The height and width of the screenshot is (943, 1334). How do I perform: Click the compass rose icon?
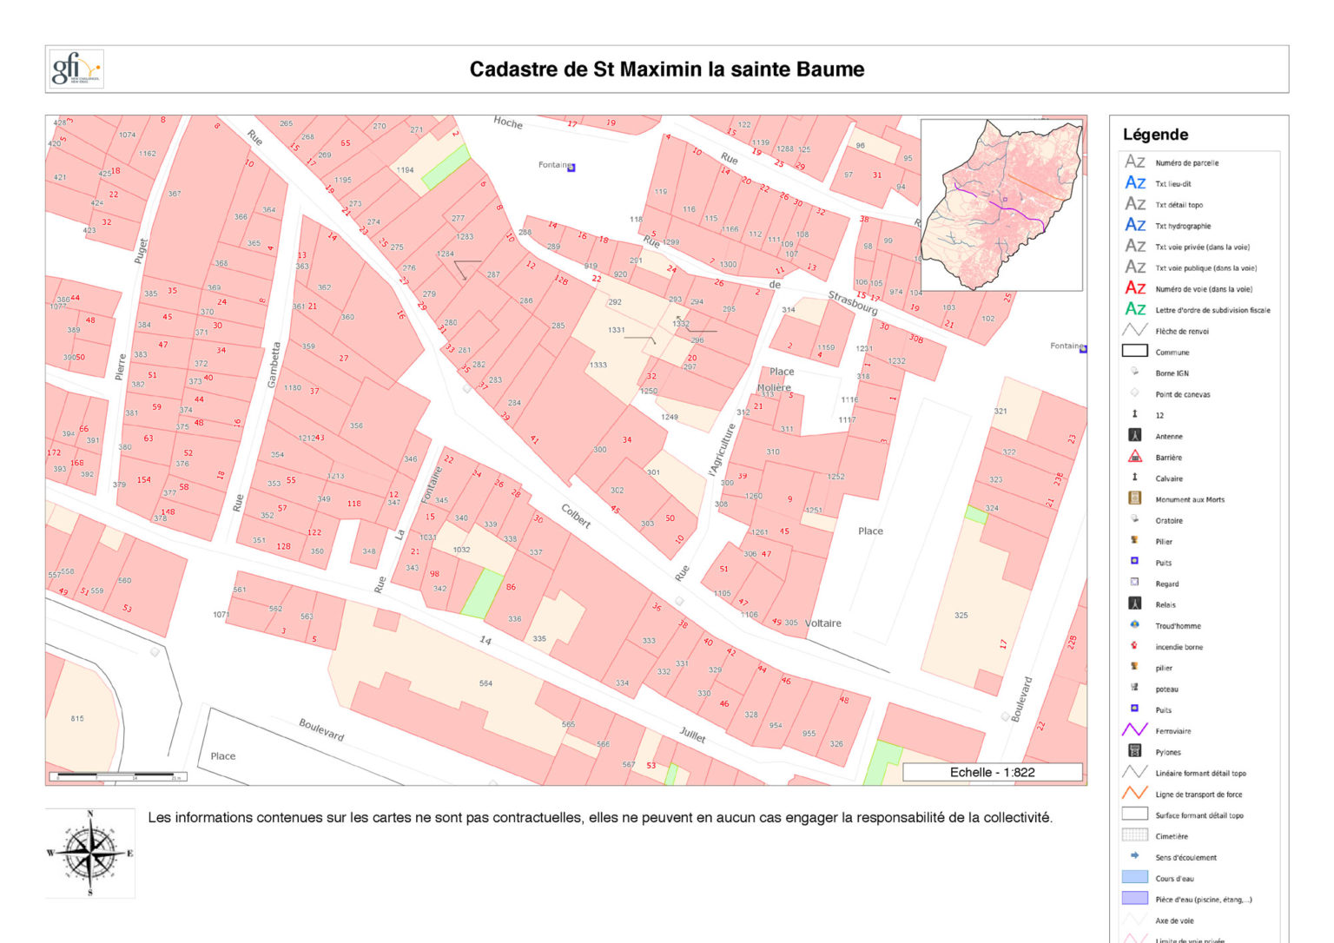coord(90,853)
